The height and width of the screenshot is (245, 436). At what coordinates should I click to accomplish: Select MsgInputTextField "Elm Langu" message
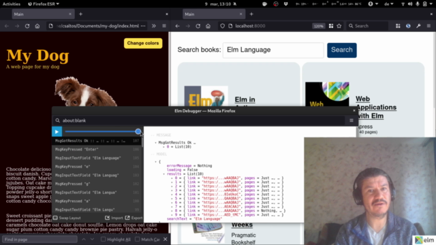(x=97, y=210)
